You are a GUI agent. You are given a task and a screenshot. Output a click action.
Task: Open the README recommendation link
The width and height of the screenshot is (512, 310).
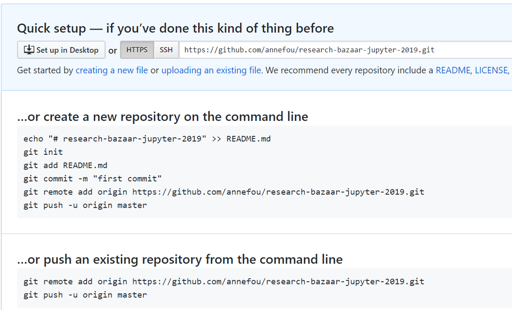453,70
